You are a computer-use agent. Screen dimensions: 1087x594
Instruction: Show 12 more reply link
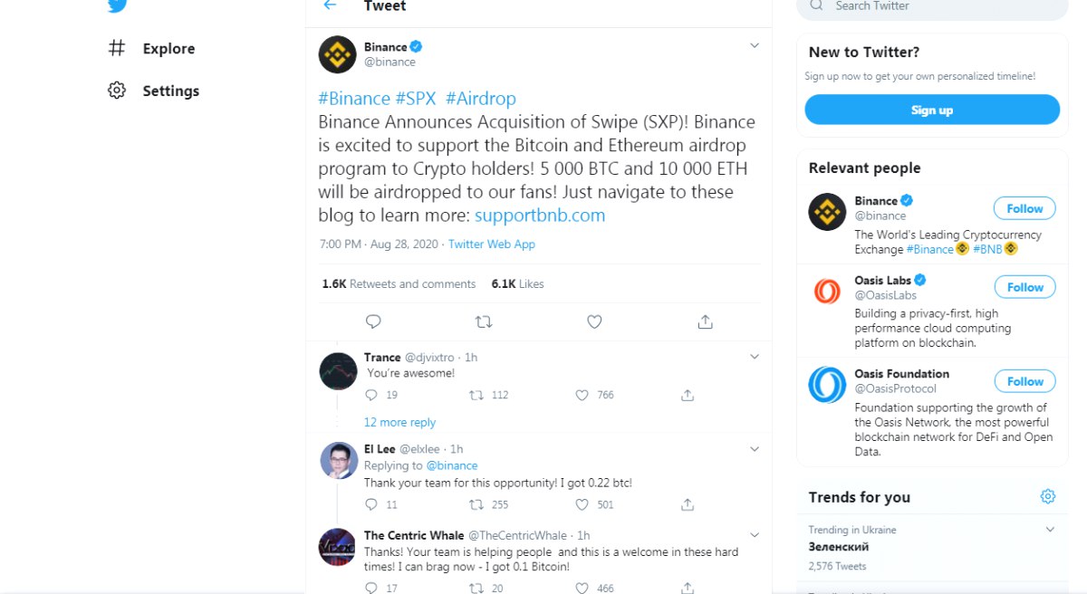click(x=399, y=422)
